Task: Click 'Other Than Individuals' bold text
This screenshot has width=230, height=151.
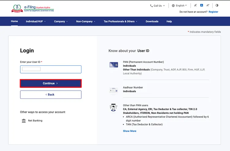Action: click(136, 70)
